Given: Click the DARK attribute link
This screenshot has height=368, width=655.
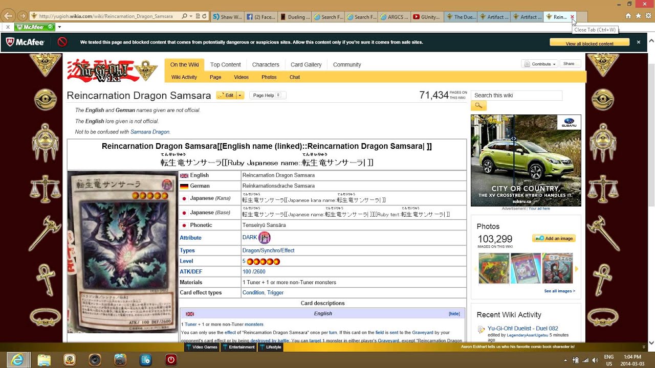Looking at the screenshot, I should pyautogui.click(x=250, y=237).
